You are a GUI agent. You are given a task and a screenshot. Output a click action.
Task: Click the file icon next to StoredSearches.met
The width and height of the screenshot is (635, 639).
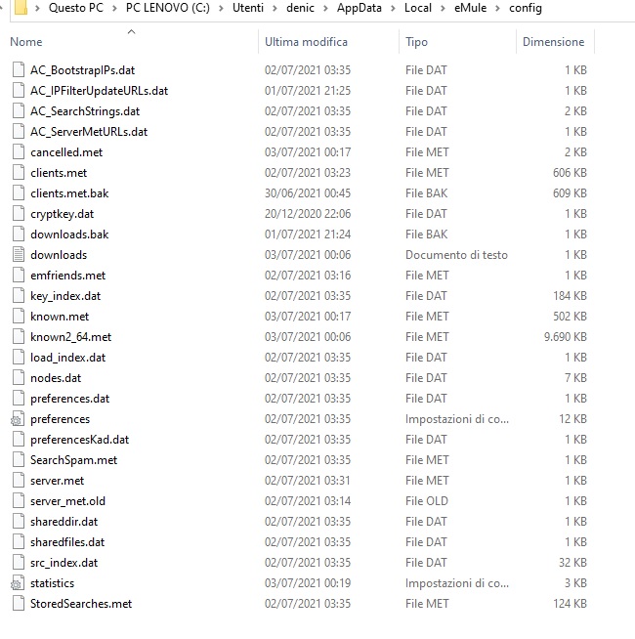19,603
